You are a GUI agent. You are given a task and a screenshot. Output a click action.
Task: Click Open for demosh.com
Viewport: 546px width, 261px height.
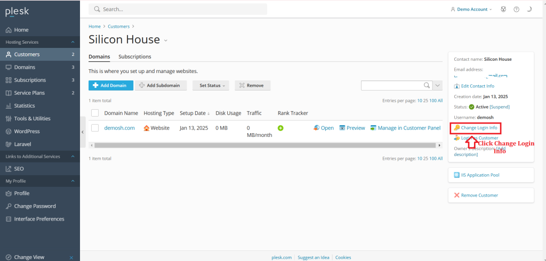pos(324,128)
